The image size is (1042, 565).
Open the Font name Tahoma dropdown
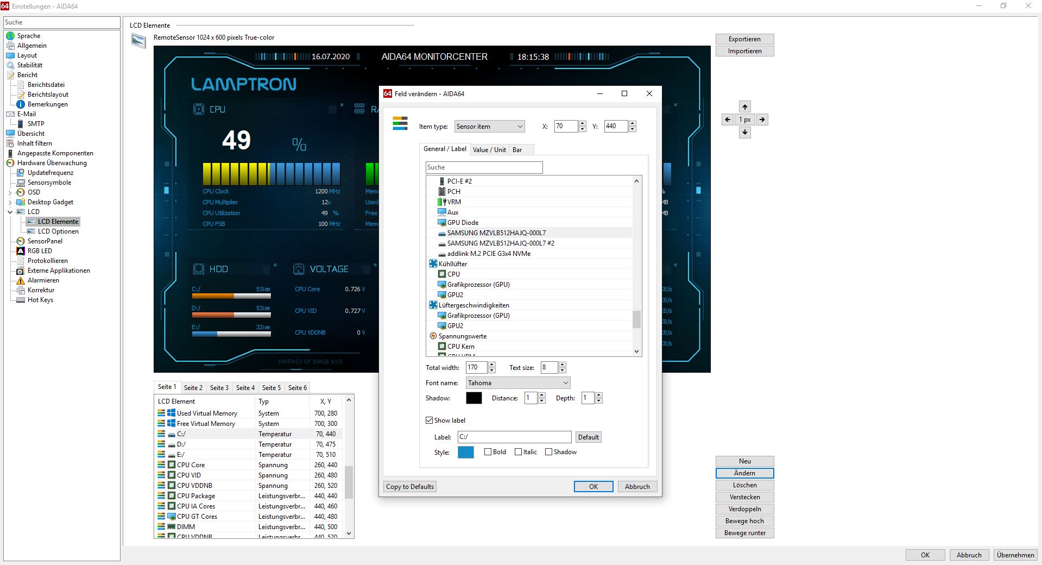pyautogui.click(x=518, y=383)
